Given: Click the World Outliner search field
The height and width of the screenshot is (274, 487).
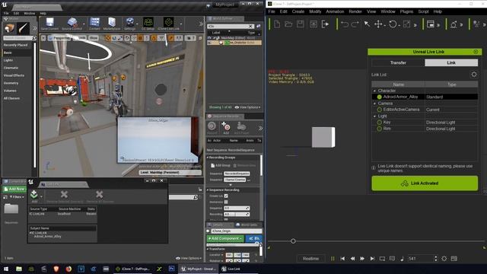Looking at the screenshot, I should [x=231, y=27].
